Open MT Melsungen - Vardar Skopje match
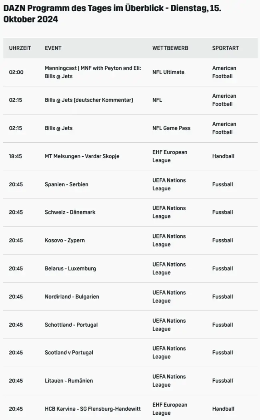Image resolution: width=260 pixels, height=420 pixels. pyautogui.click(x=82, y=156)
